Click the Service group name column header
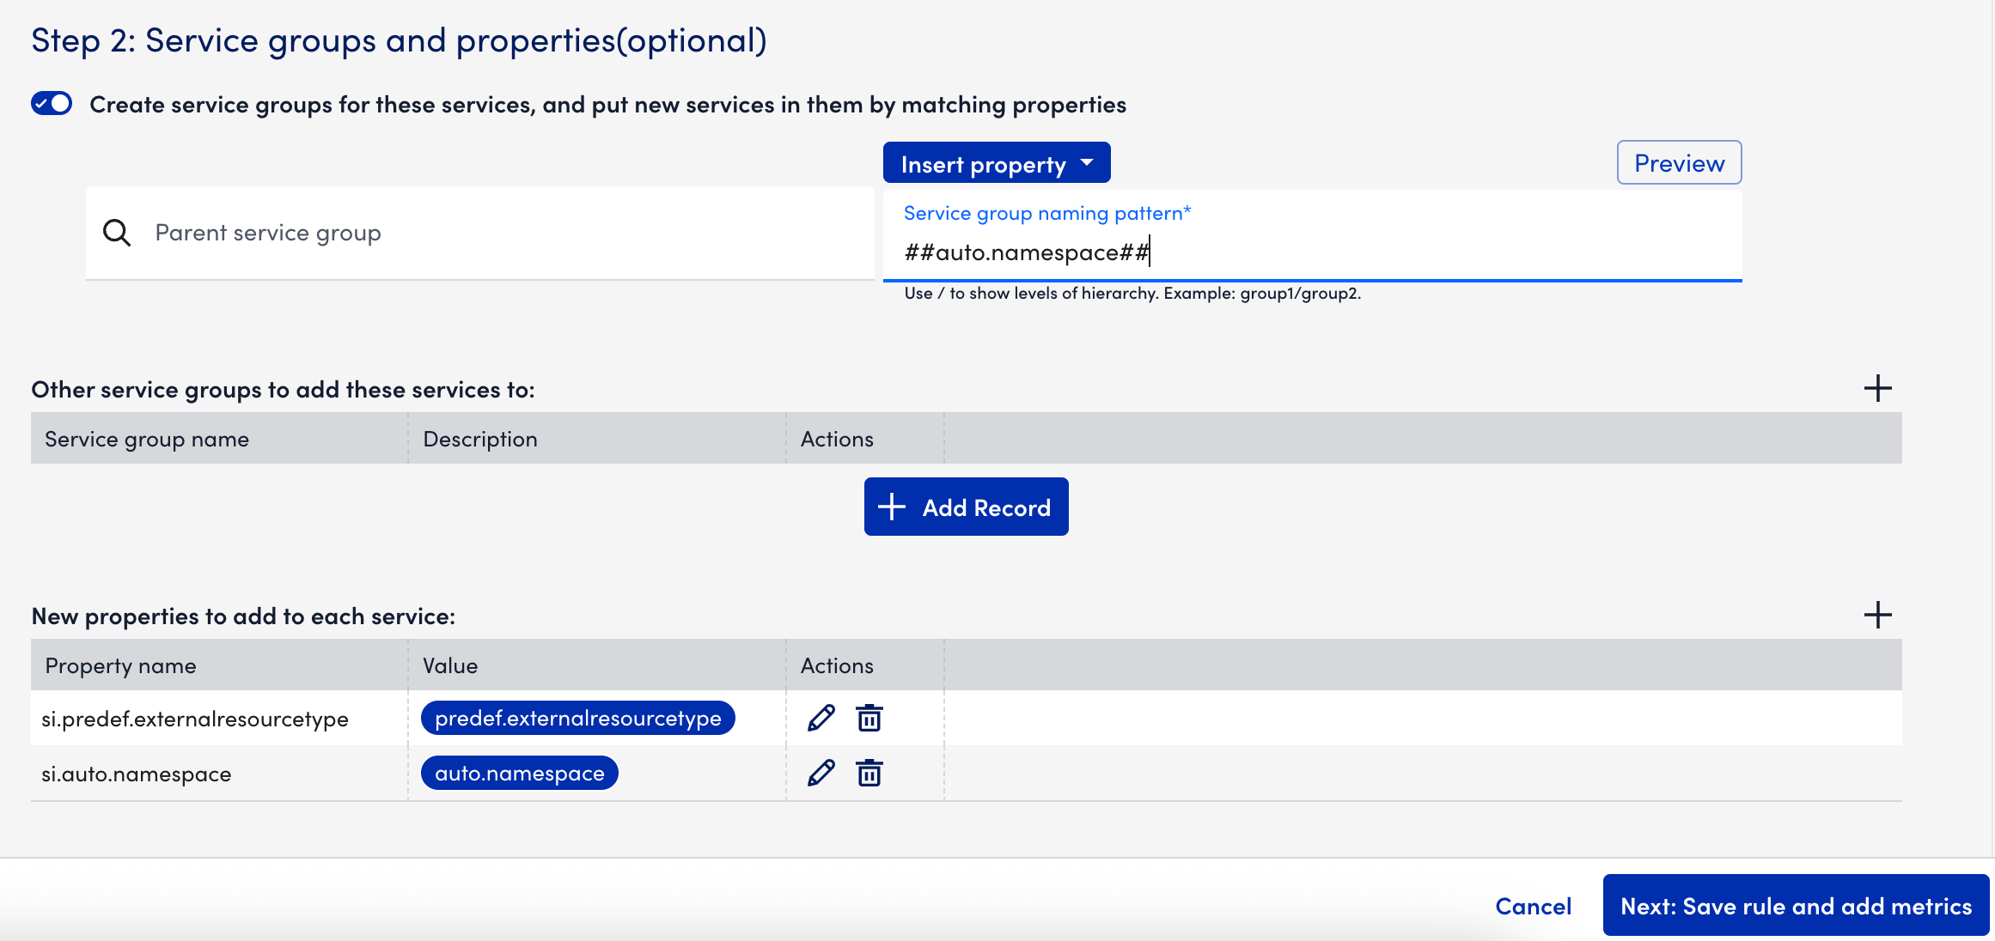 click(x=219, y=439)
